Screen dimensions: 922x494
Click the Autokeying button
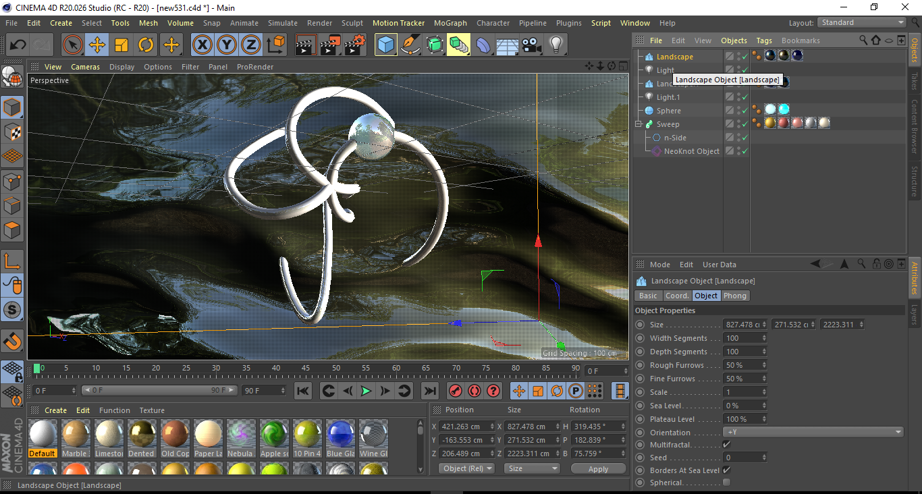point(474,391)
